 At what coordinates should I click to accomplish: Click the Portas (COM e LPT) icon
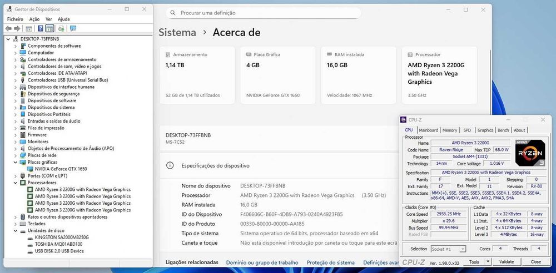click(23, 176)
